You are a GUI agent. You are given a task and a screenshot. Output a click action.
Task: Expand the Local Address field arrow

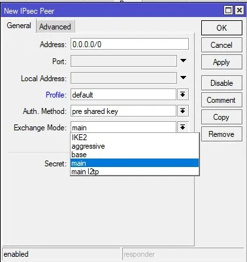click(183, 77)
